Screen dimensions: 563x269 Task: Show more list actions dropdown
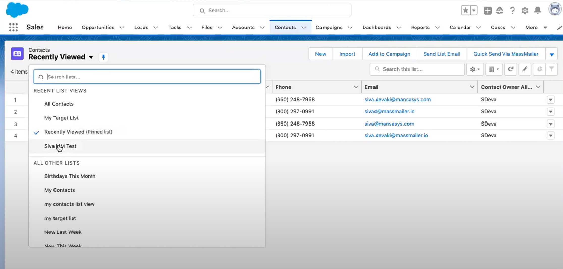(x=552, y=54)
